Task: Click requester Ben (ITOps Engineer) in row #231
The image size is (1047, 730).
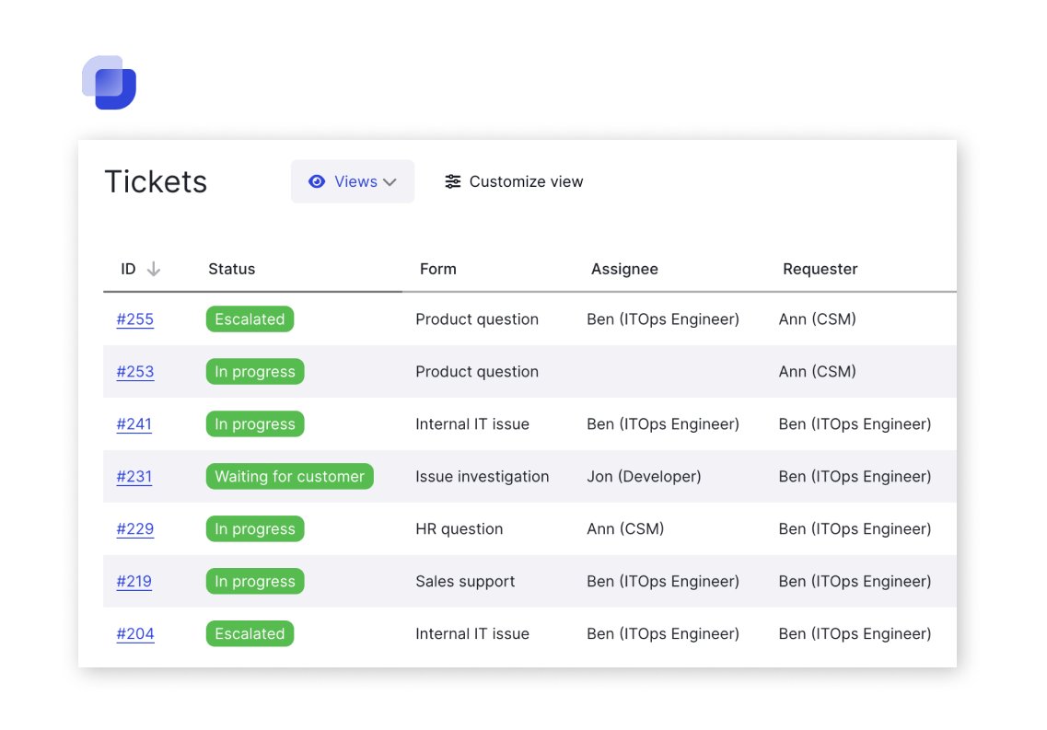Action: click(x=855, y=477)
